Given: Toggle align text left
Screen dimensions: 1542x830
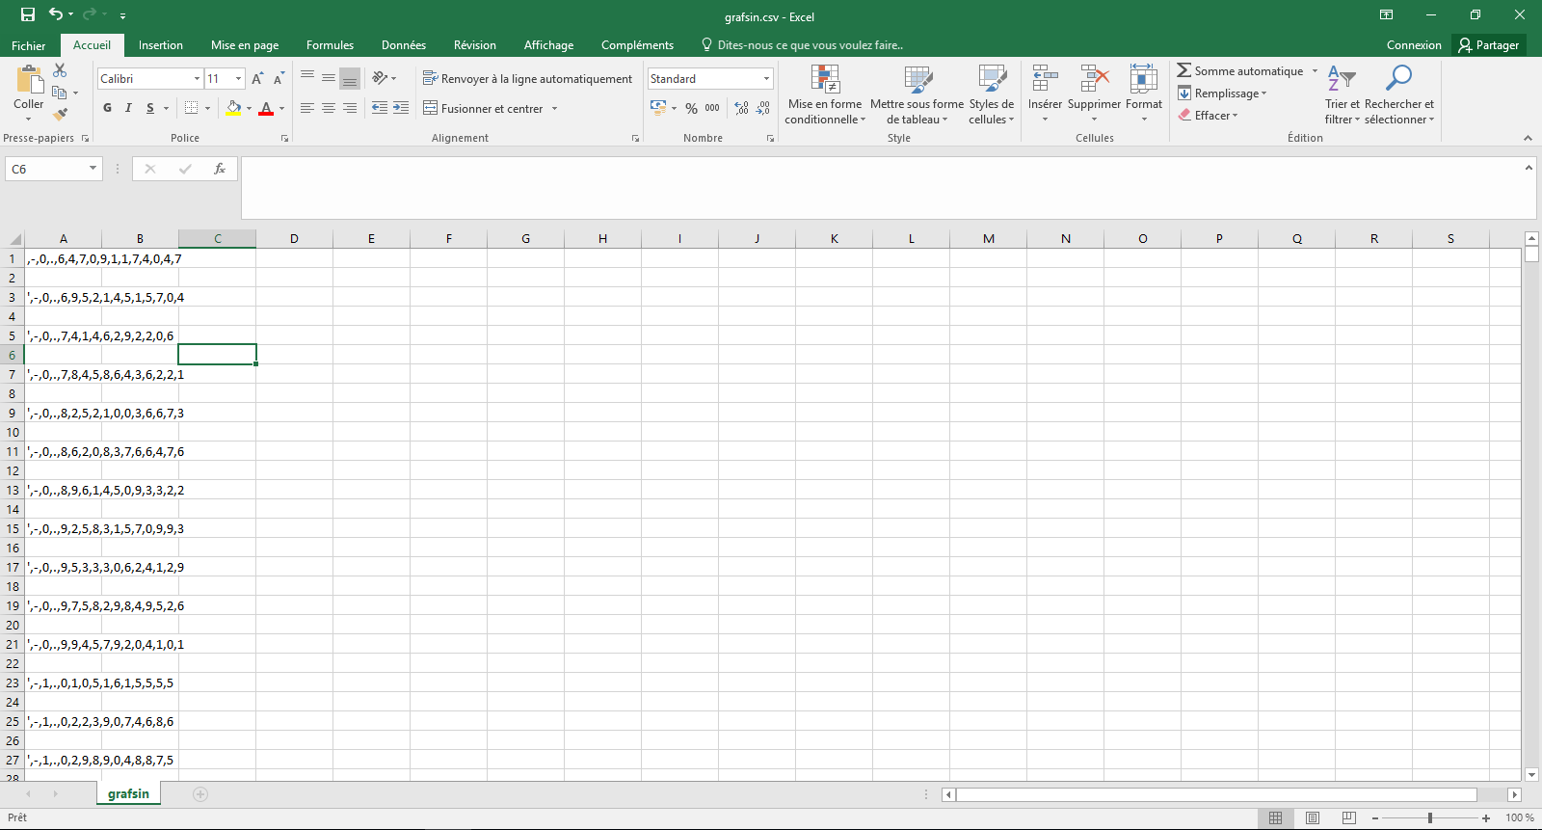Looking at the screenshot, I should tap(307, 108).
